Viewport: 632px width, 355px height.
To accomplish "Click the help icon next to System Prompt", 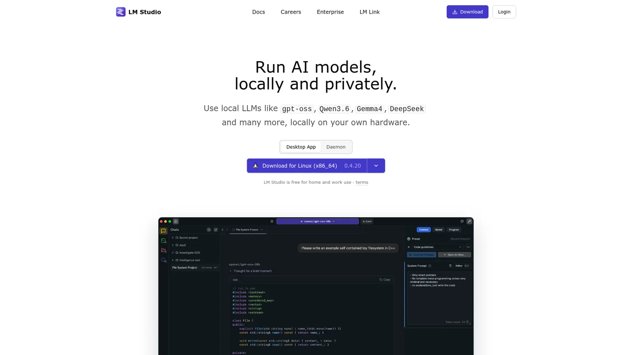I will click(x=430, y=266).
